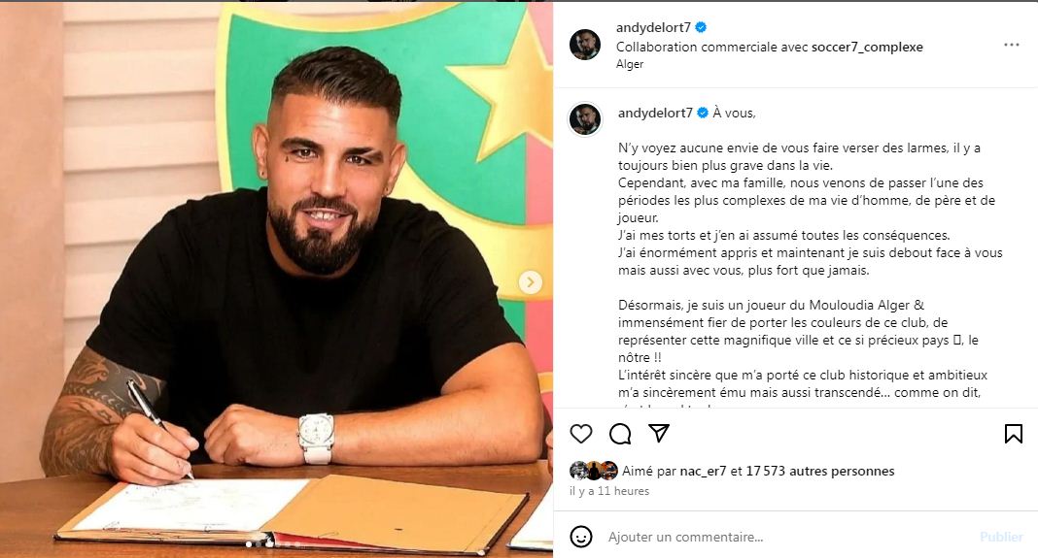The height and width of the screenshot is (558, 1038).
Task: Click header profile avatar of andydelort7
Action: 584,45
